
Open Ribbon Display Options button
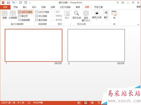[123, 3]
